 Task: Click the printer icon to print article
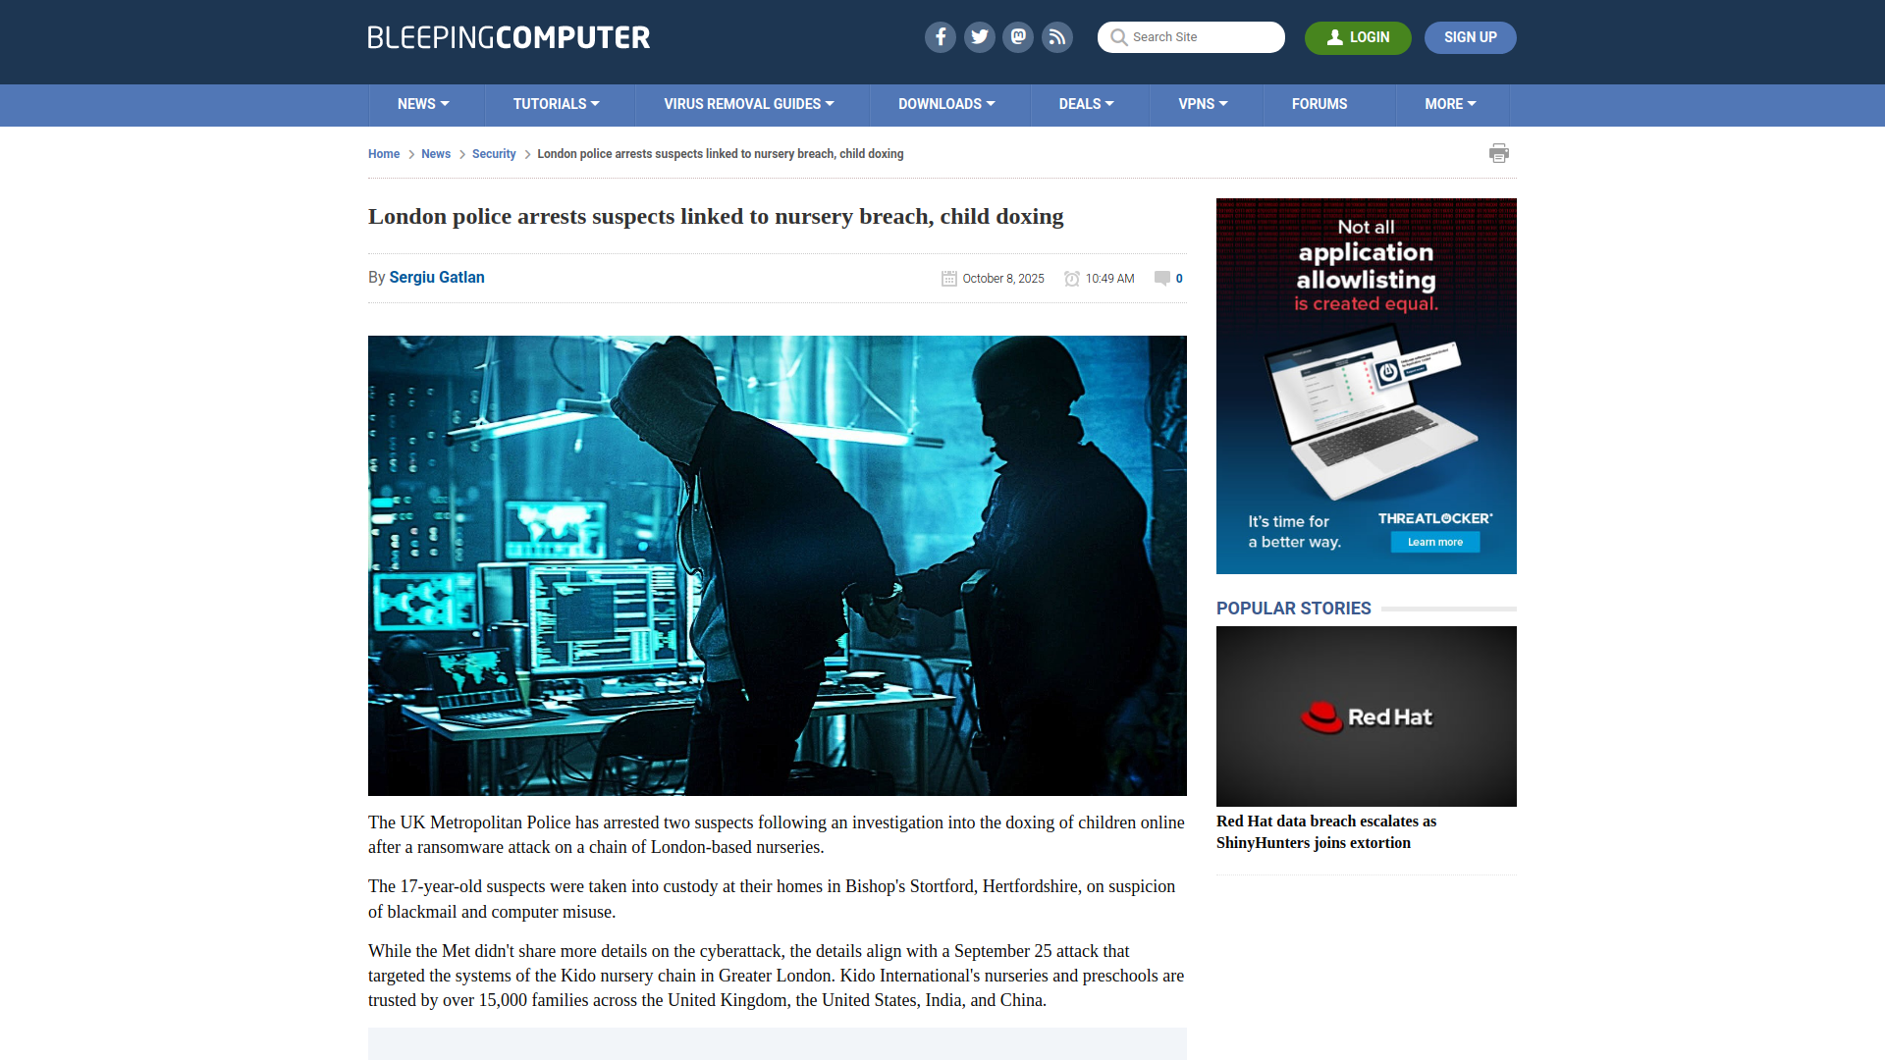pyautogui.click(x=1498, y=153)
